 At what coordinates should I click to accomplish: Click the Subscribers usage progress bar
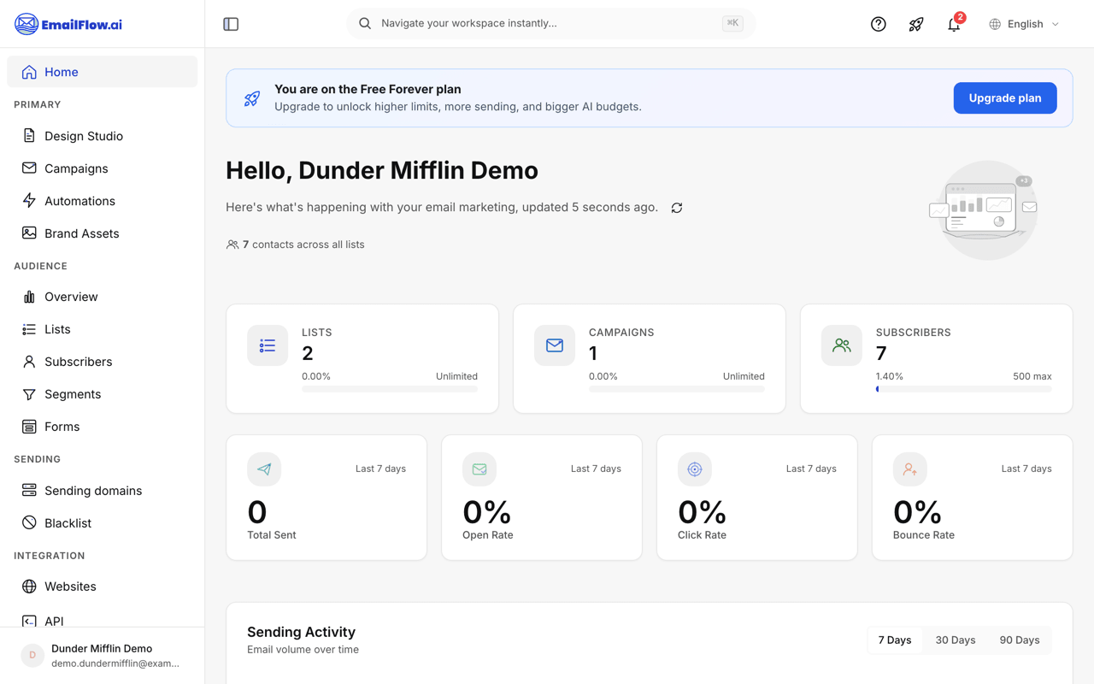[x=964, y=389]
